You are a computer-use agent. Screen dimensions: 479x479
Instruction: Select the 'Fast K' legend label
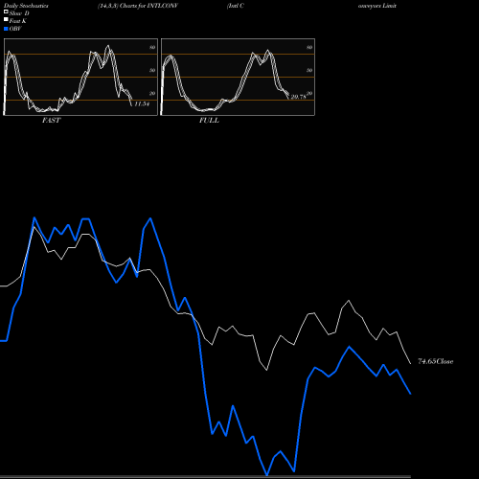click(18, 21)
